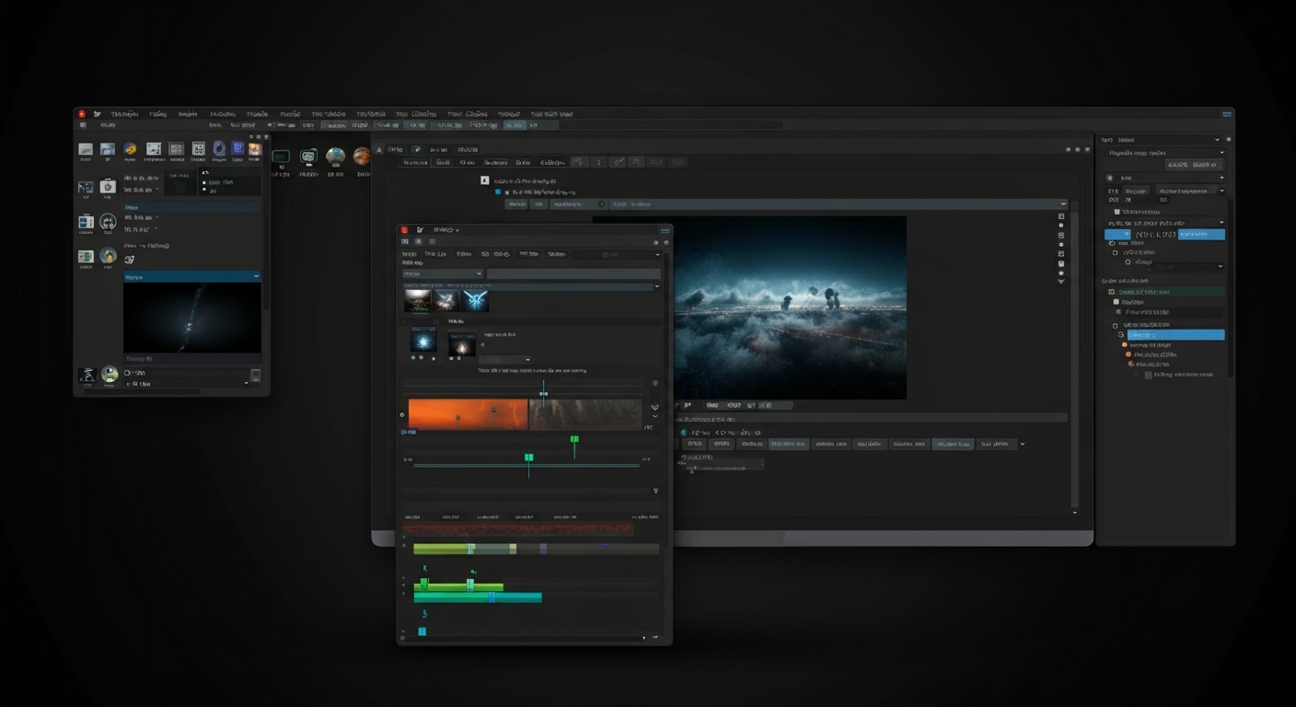Open the title dropdown in the floating window's title bar
This screenshot has height=707, width=1296.
coord(445,230)
